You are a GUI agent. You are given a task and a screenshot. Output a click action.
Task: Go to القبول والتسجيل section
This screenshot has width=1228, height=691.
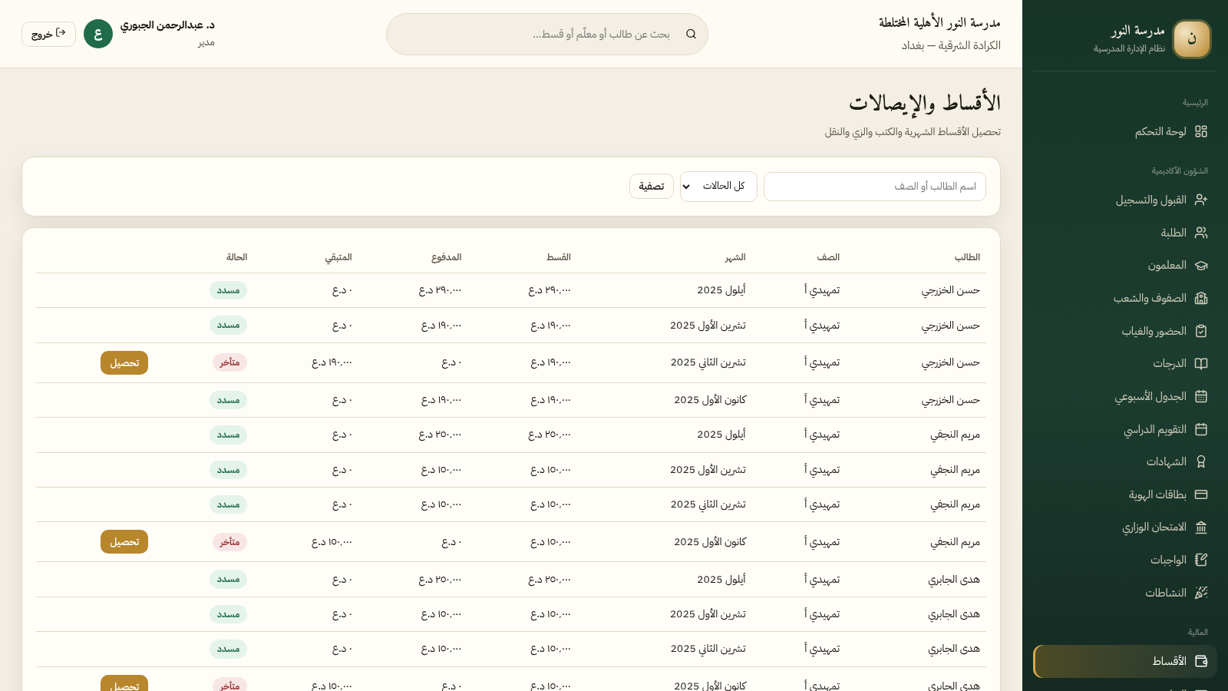[x=1125, y=200]
